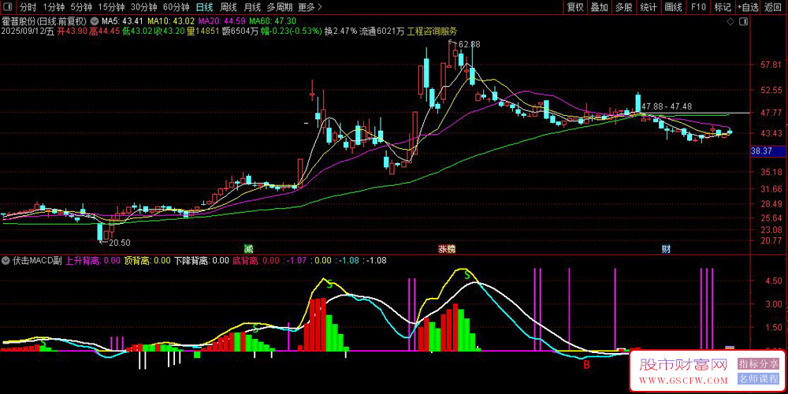
Task: Click the 涨榜 event marker
Action: pos(447,249)
